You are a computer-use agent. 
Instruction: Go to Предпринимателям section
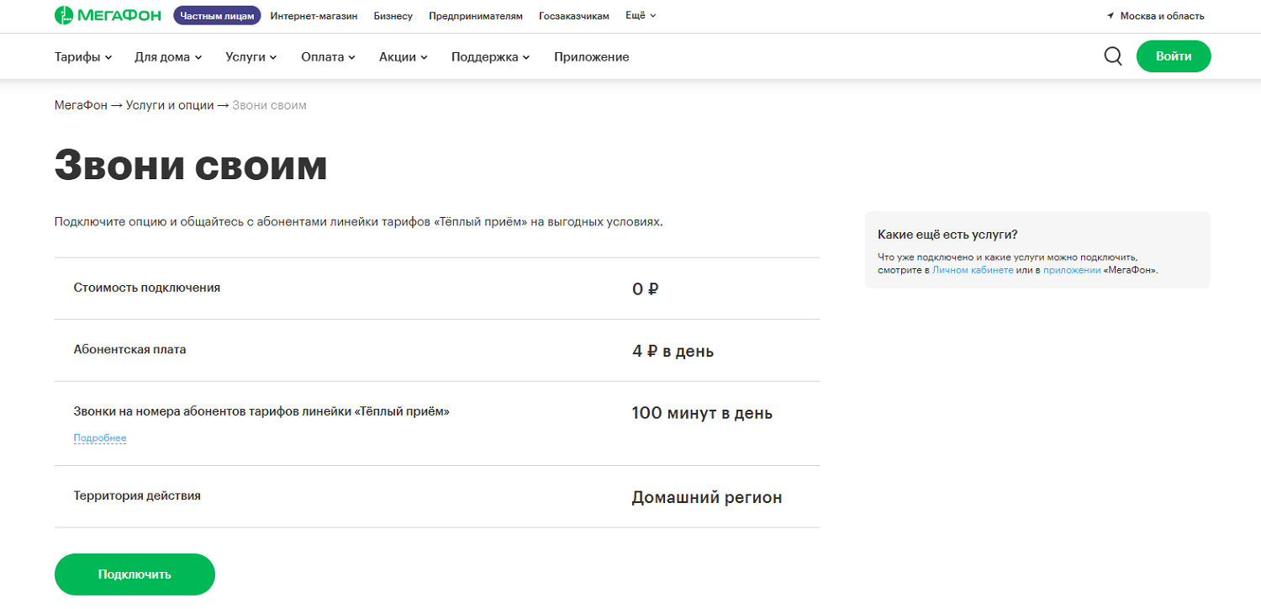click(476, 16)
